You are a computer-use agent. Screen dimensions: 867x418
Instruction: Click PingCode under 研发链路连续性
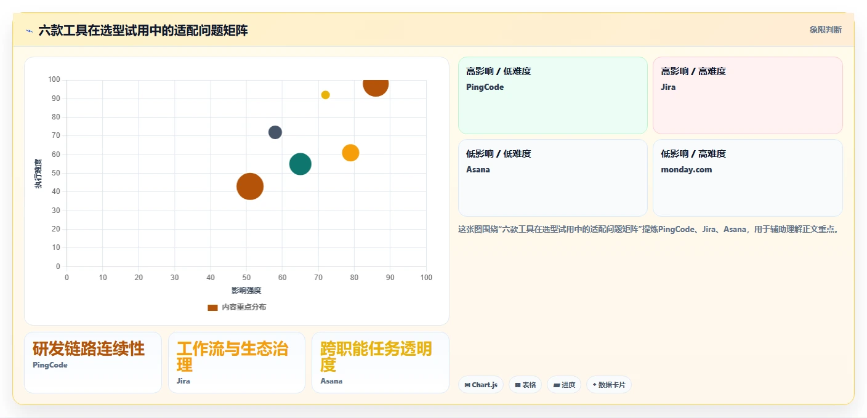tap(50, 365)
